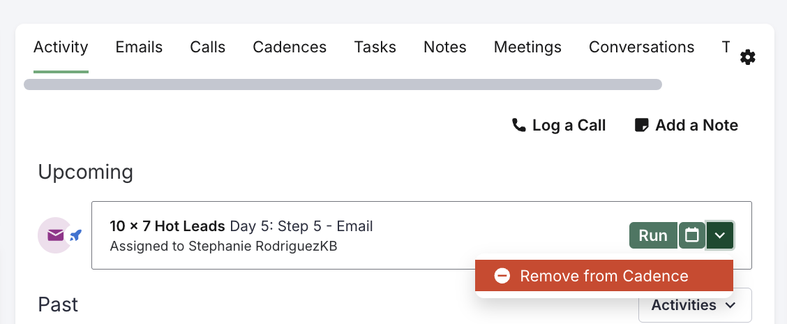Add a Note with sticky-note icon
787x324 pixels.
tap(686, 125)
